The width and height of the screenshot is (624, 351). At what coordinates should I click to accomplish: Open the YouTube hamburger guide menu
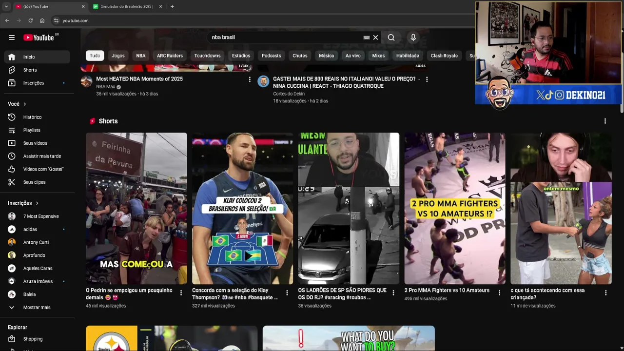[12, 38]
